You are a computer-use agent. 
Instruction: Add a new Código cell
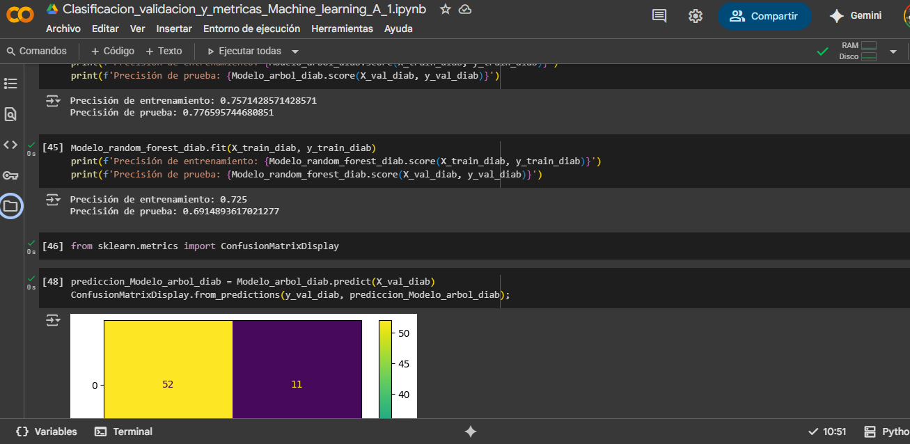113,51
